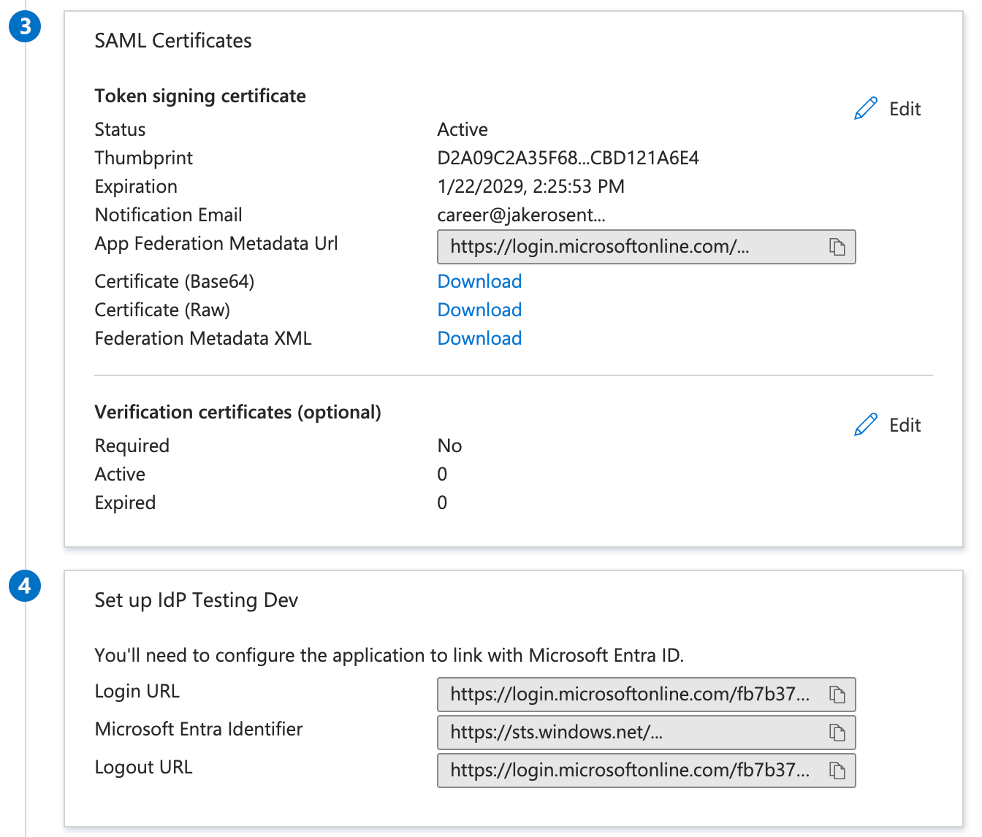Download the Certificate (Base64)
The height and width of the screenshot is (837, 982).
pyautogui.click(x=479, y=281)
